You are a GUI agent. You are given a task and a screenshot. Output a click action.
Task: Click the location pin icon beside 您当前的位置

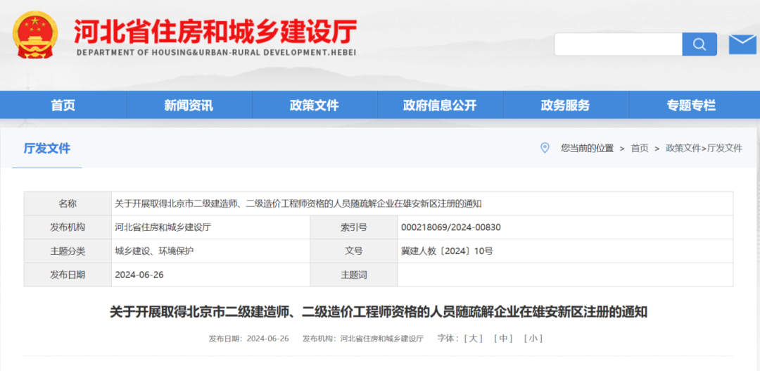[x=544, y=148]
